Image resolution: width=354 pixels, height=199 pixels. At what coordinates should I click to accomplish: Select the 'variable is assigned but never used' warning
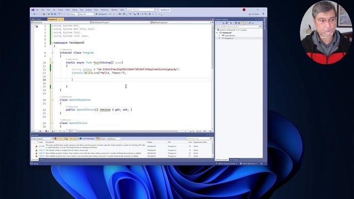pos(122,150)
